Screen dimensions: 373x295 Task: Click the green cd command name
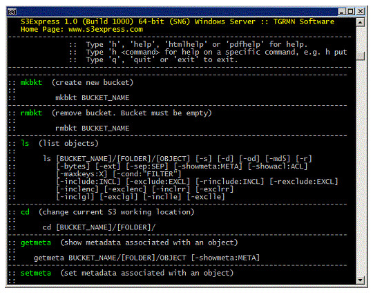tap(25, 212)
